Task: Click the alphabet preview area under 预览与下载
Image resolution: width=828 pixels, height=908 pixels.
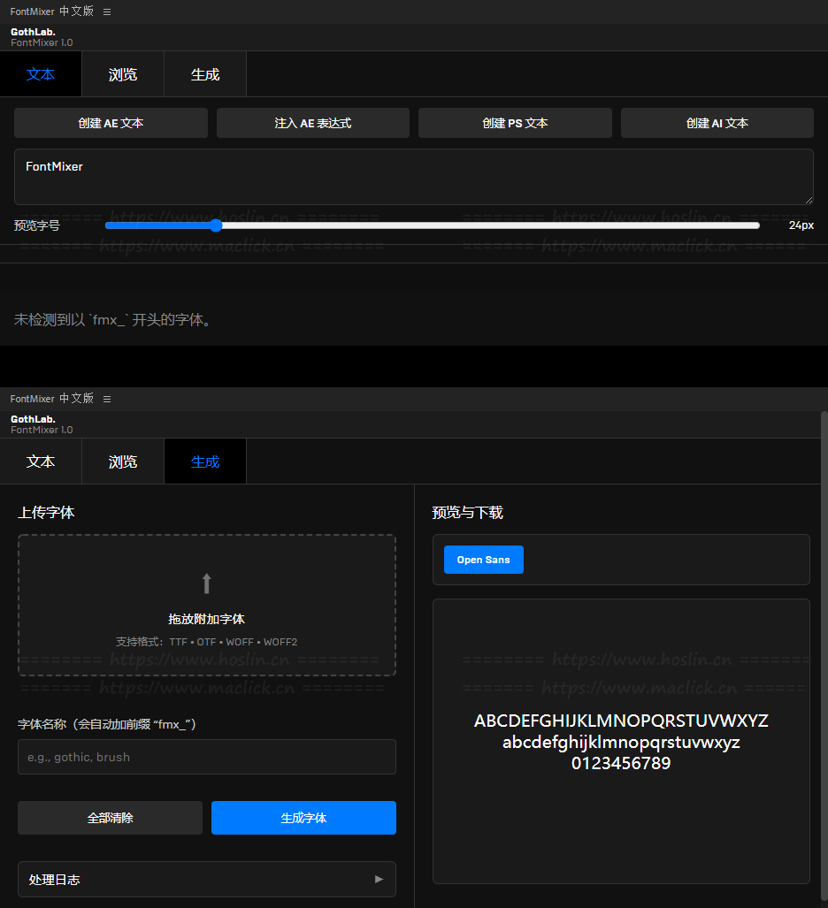Action: pos(621,741)
